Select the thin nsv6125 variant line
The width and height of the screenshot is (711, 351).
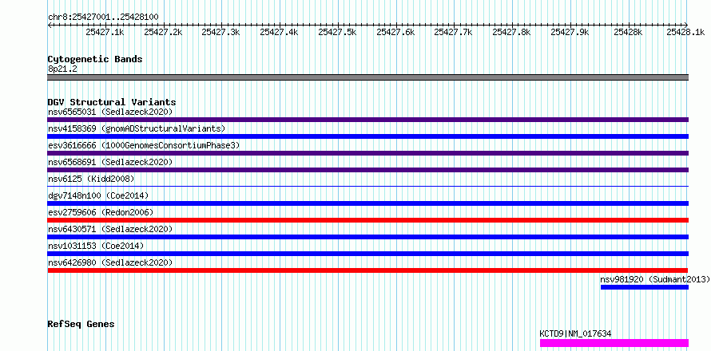click(368, 186)
